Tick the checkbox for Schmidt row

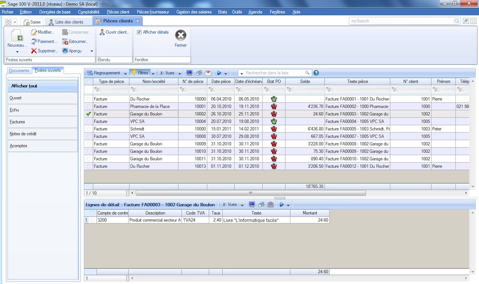(89, 129)
